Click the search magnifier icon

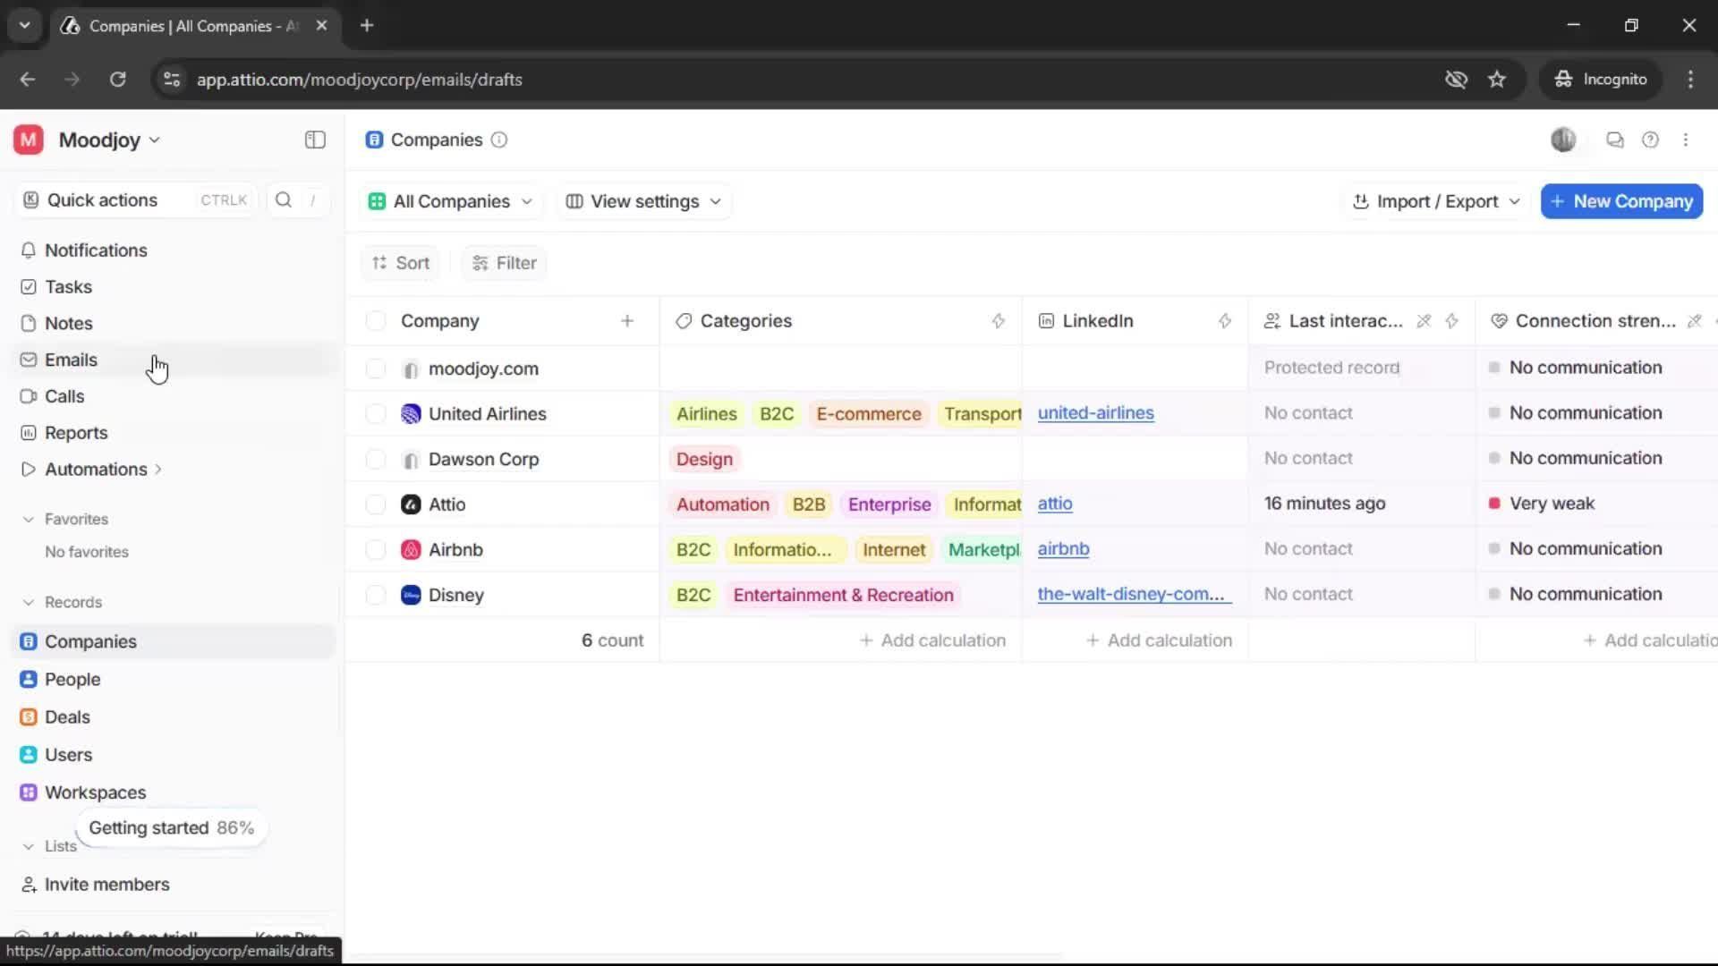pos(284,200)
